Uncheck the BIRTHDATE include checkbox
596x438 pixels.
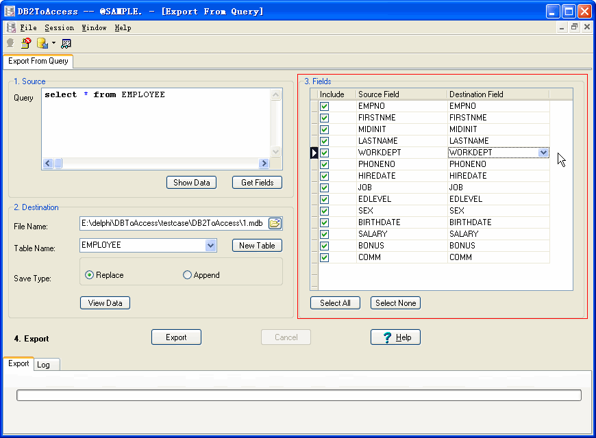[324, 222]
